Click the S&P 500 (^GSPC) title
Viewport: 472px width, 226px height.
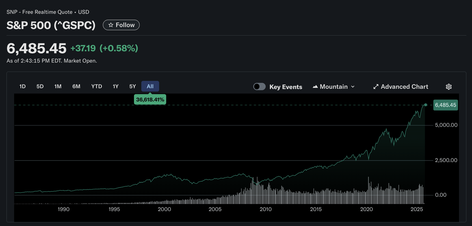(x=51, y=25)
